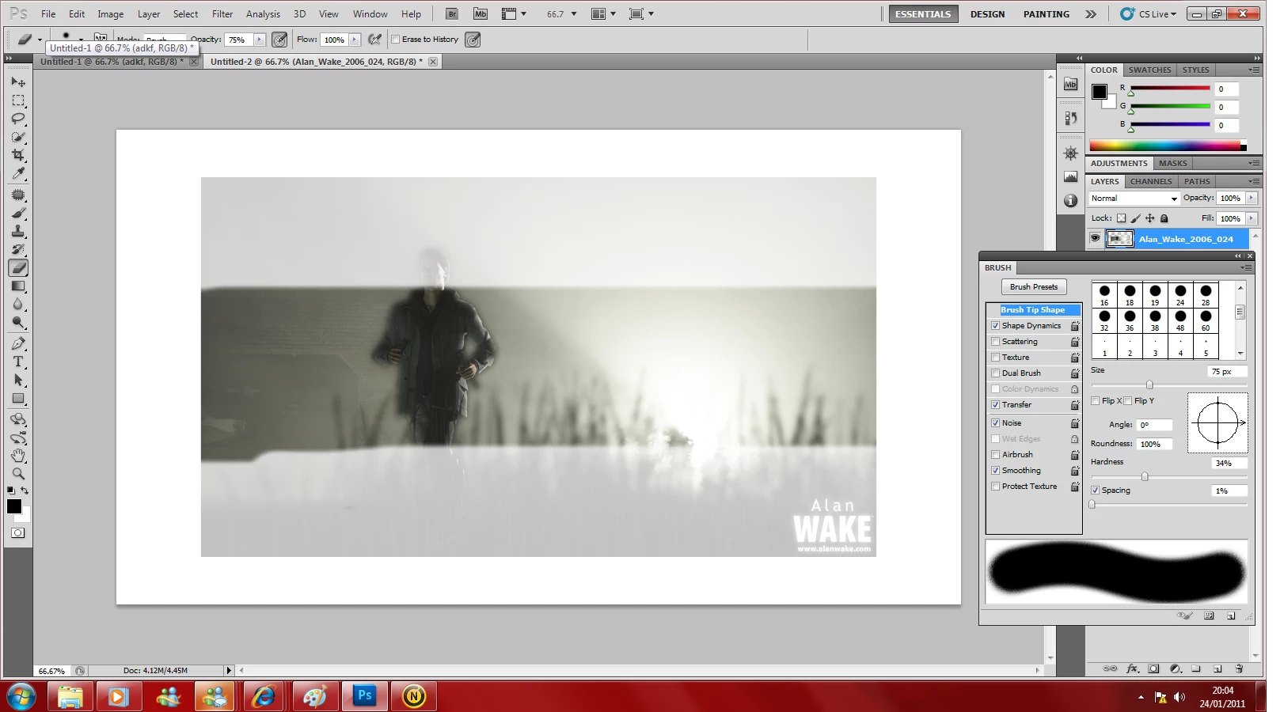
Task: Select the History Brush tool
Action: click(x=18, y=249)
